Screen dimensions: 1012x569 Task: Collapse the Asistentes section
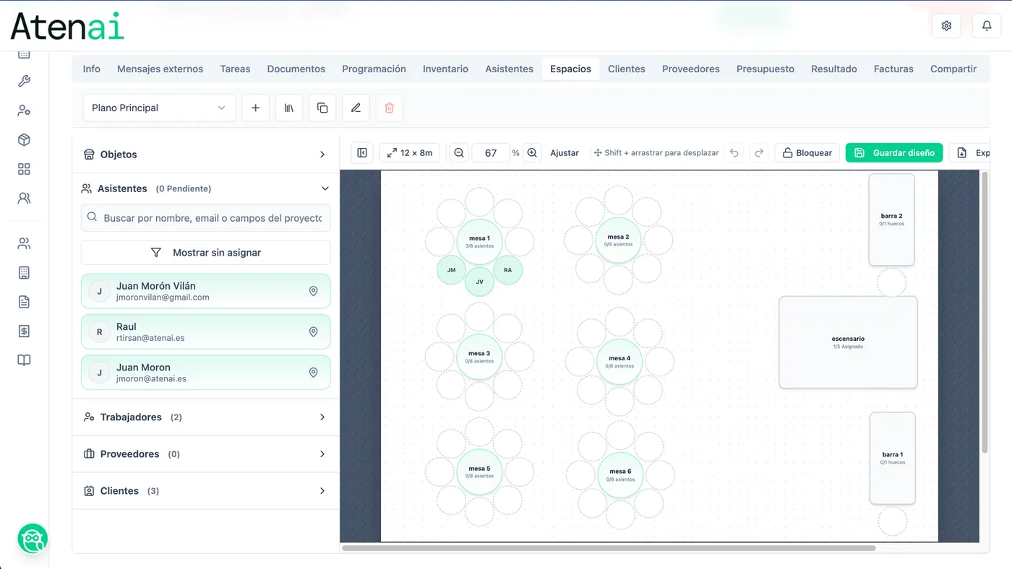[206, 188]
